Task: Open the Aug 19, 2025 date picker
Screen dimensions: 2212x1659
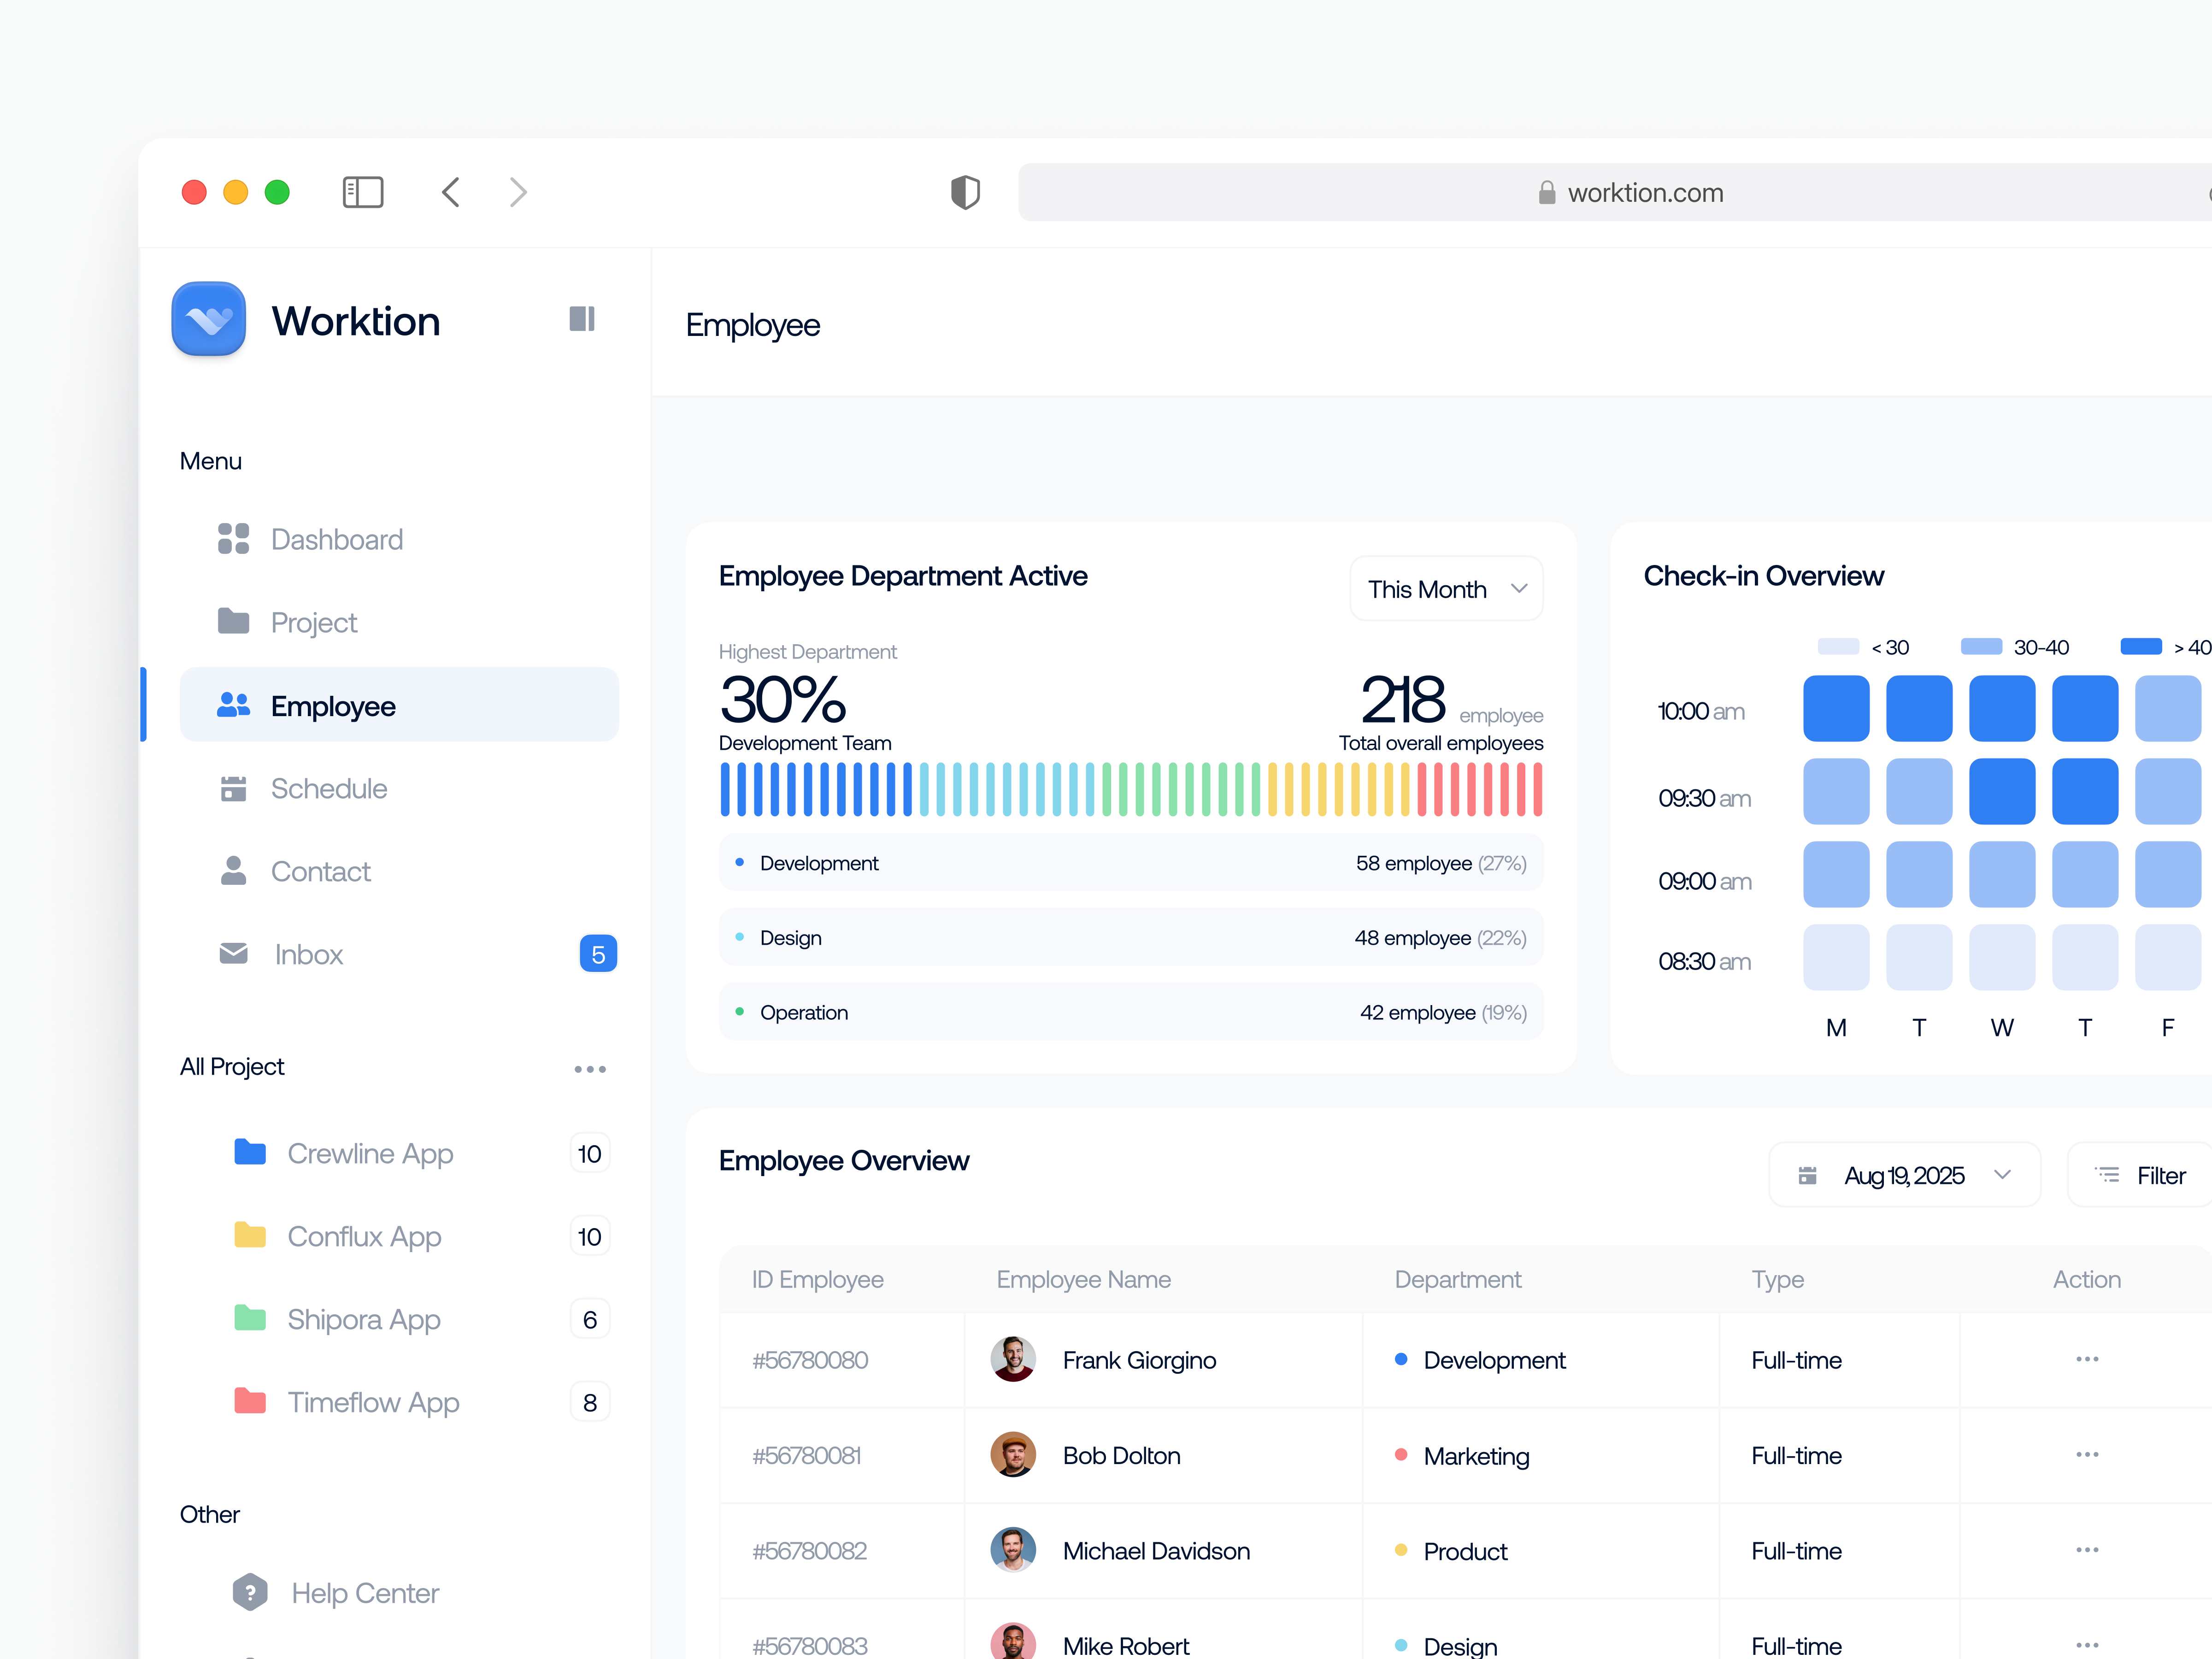Action: tap(1903, 1175)
